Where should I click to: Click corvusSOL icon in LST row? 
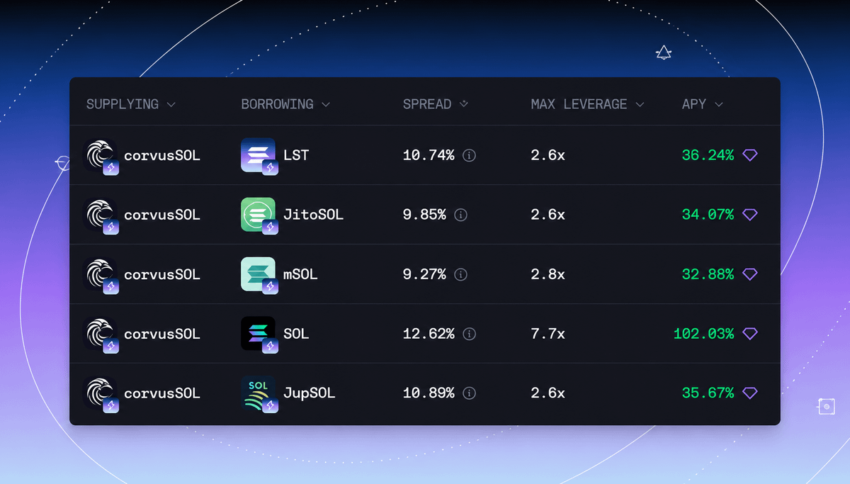click(101, 156)
